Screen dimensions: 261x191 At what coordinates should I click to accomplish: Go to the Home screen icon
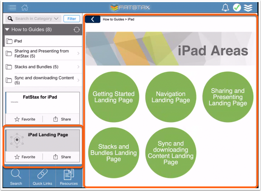click(x=25, y=7)
